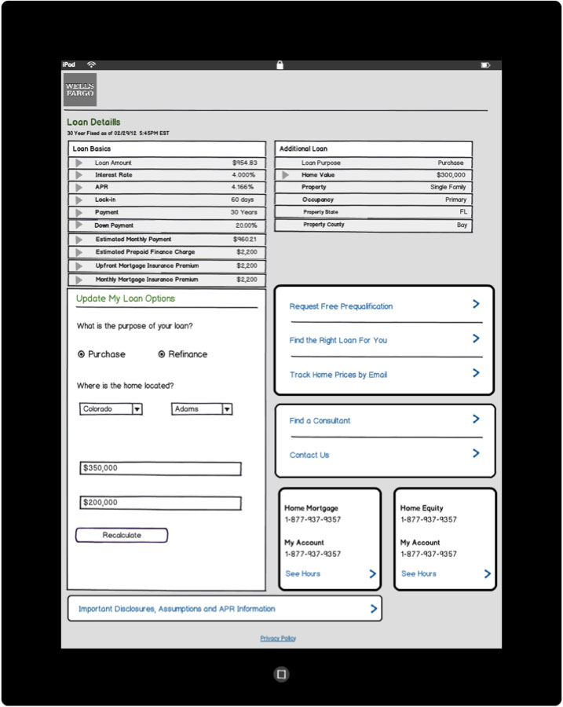Click the $350,000 input field
The height and width of the screenshot is (707, 563).
click(x=160, y=469)
